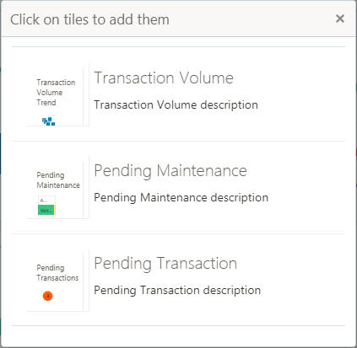Select the Transaction Volume heading
Image resolution: width=357 pixels, height=348 pixels.
(164, 78)
